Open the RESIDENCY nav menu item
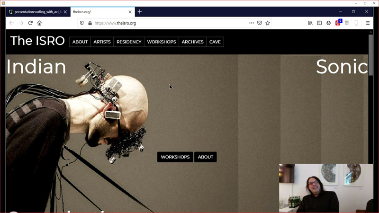 (x=129, y=42)
